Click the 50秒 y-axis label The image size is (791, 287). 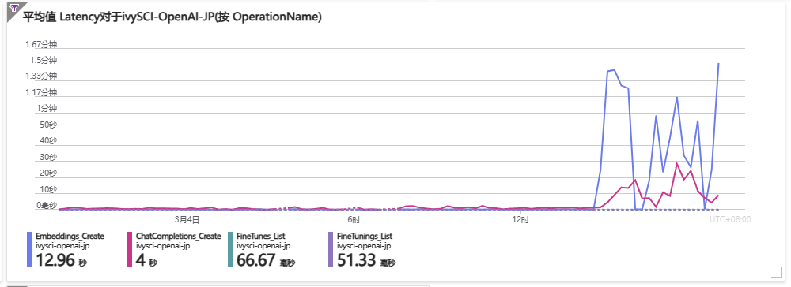pyautogui.click(x=49, y=125)
